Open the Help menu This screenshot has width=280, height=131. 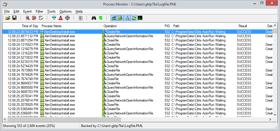point(79,11)
